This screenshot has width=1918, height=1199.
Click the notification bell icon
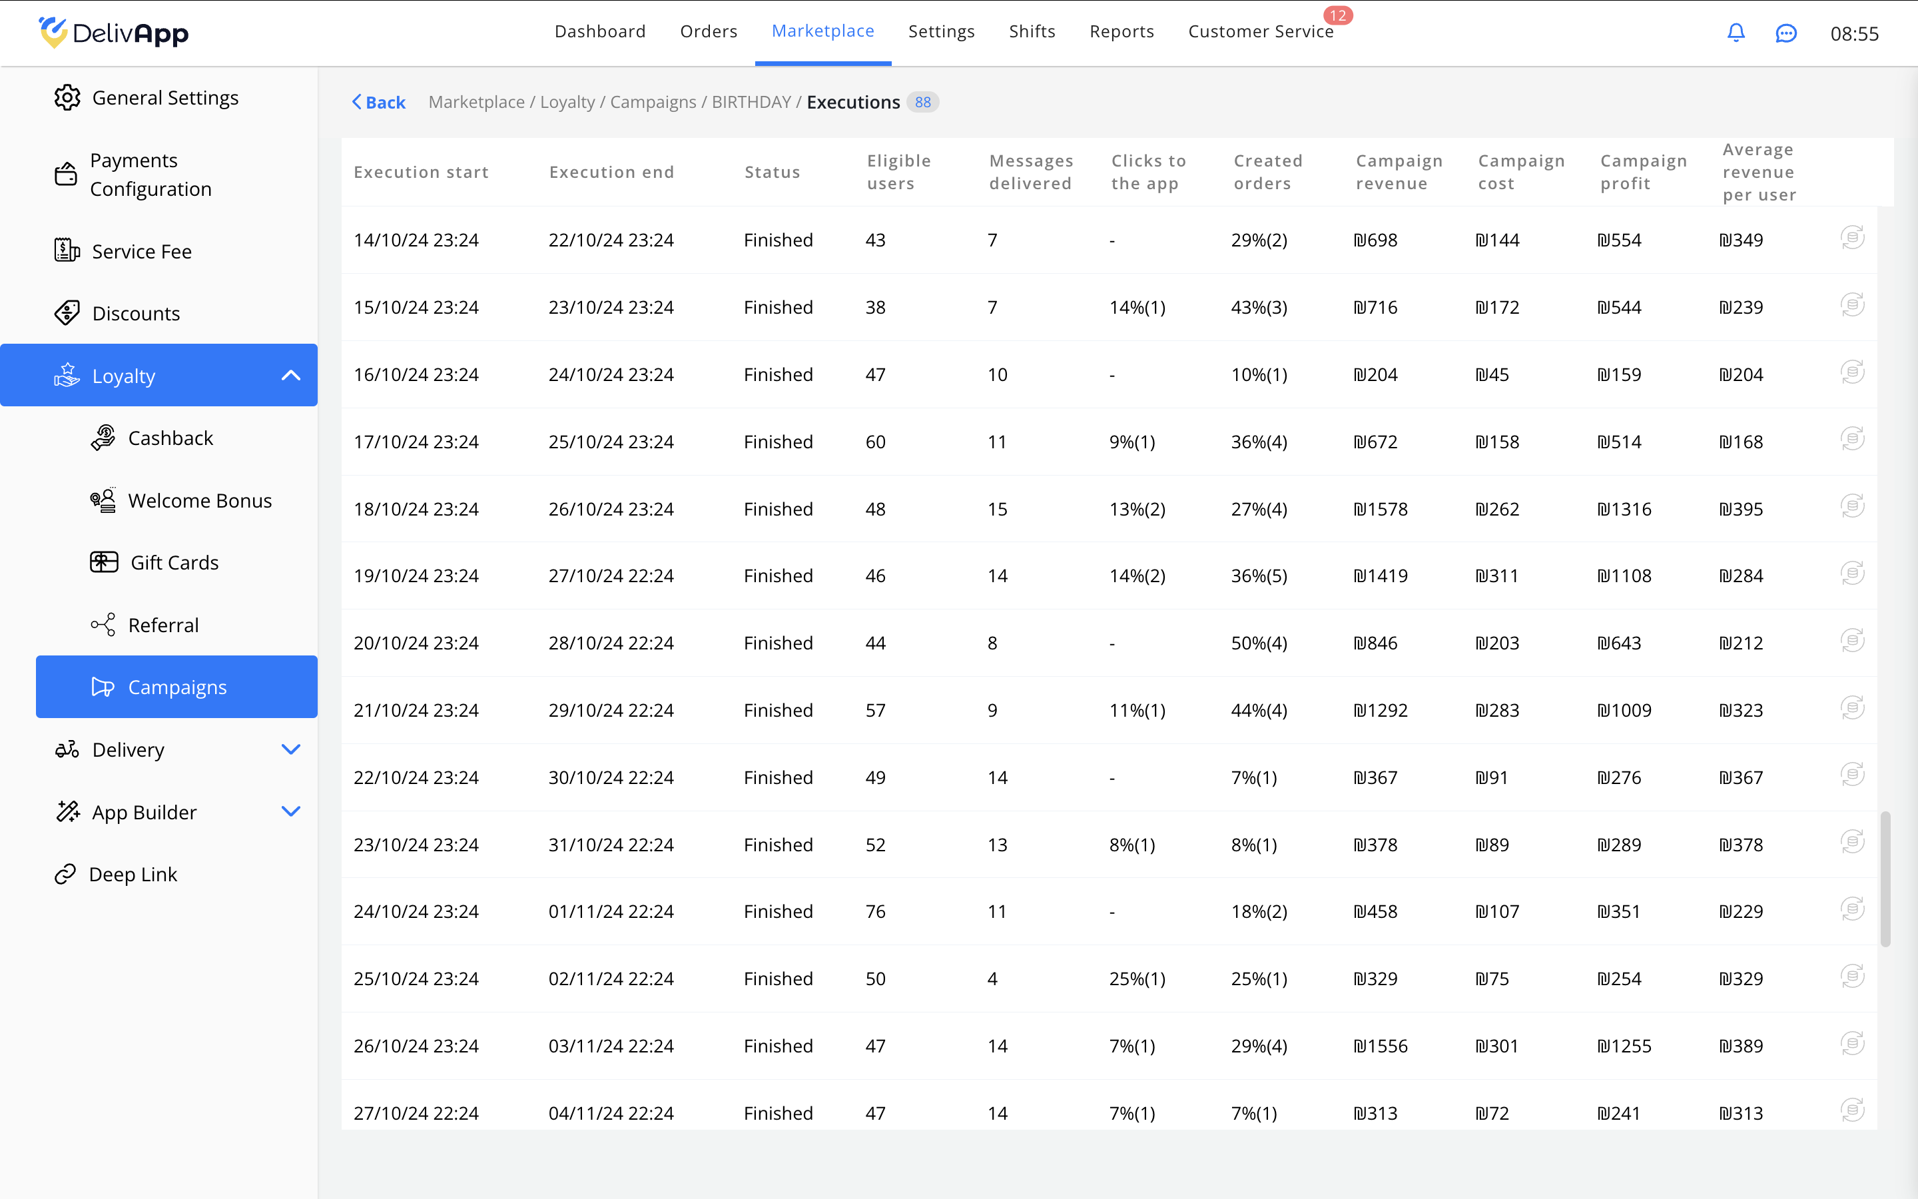click(x=1736, y=33)
